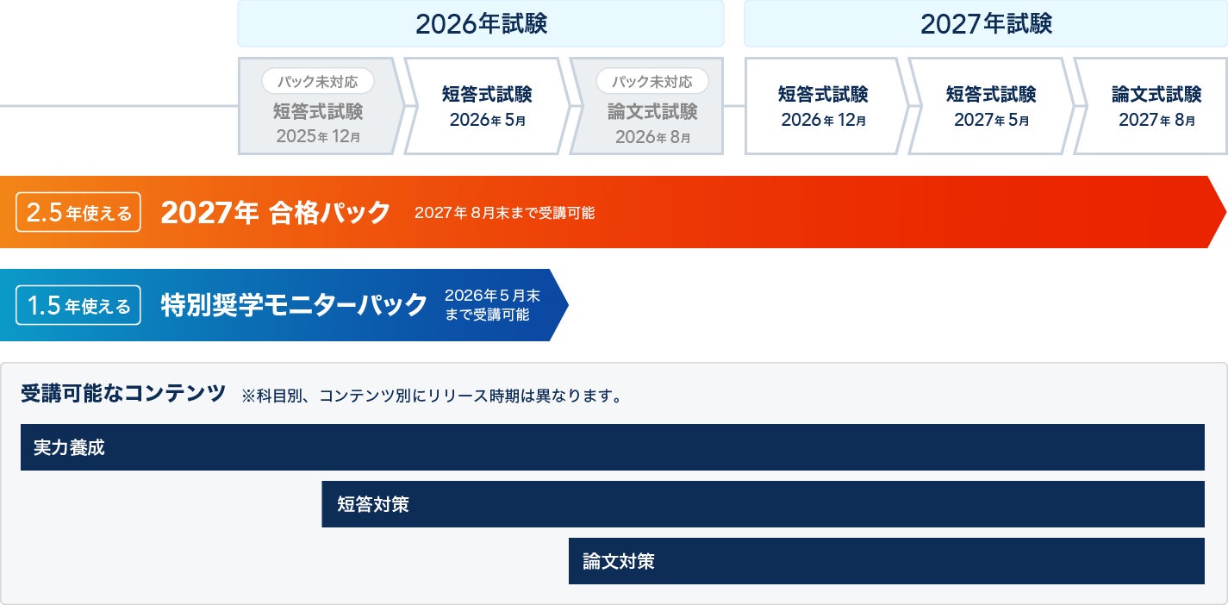Click パック未対応 badge above 2025年12月 exam
This screenshot has width=1228, height=605.
[x=317, y=82]
